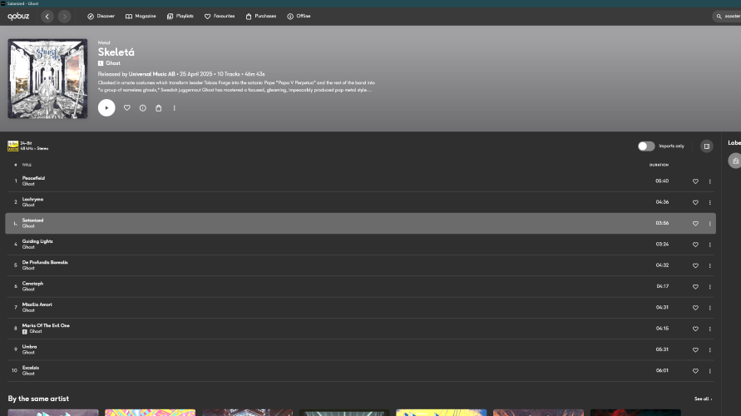Click the Qobuz logo
Screen dimensions: 741x416
click(x=18, y=17)
